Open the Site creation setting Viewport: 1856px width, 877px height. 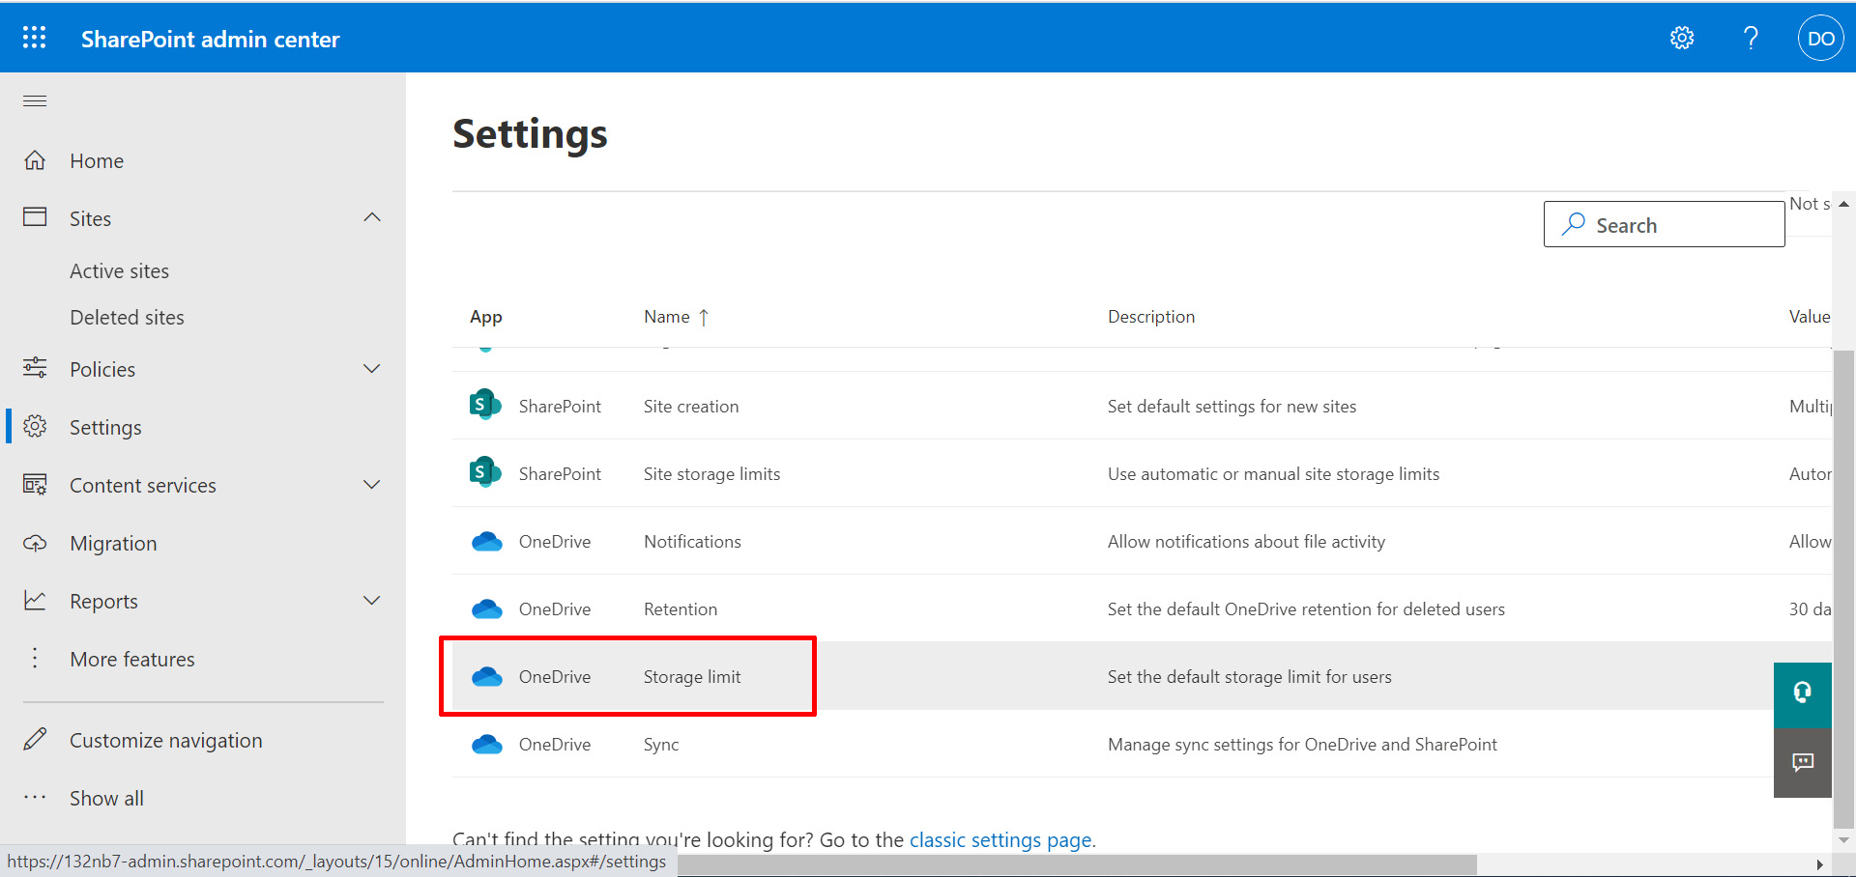691,407
